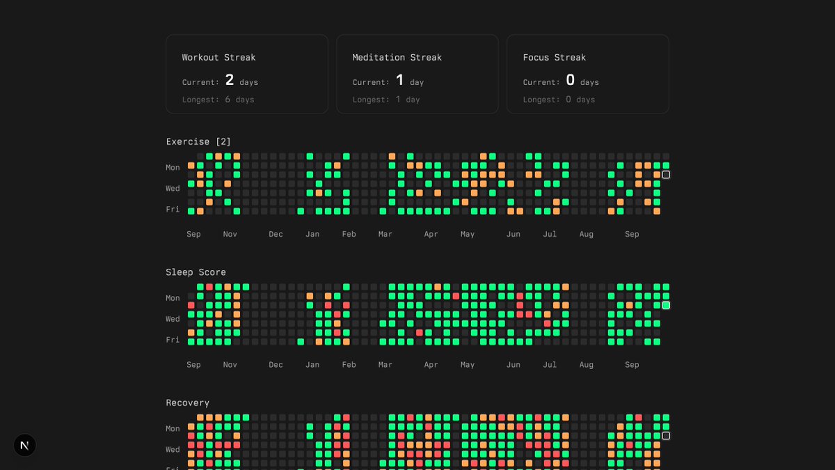Image resolution: width=835 pixels, height=470 pixels.
Task: Click the outlined today cell in Exercise heatmap
Action: tap(666, 175)
